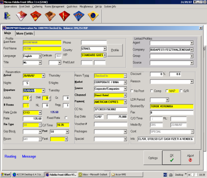Click the Nights input field
This screenshot has width=207, height=178.
[x=26, y=83]
